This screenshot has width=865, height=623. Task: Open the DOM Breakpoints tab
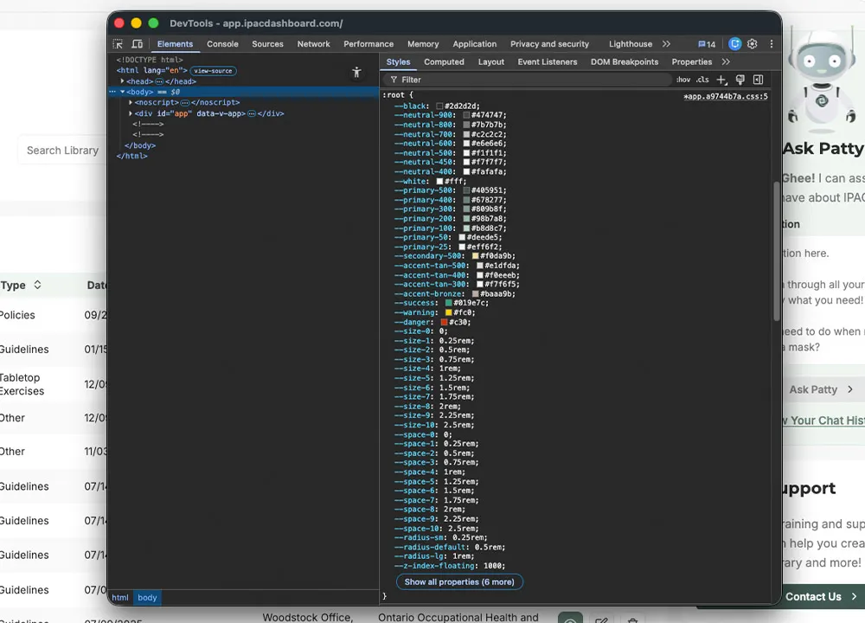(625, 61)
